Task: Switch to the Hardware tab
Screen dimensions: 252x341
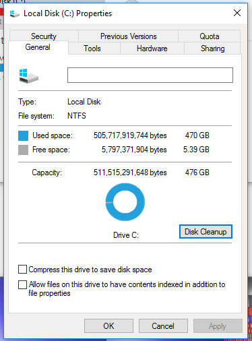Action: coord(152,49)
